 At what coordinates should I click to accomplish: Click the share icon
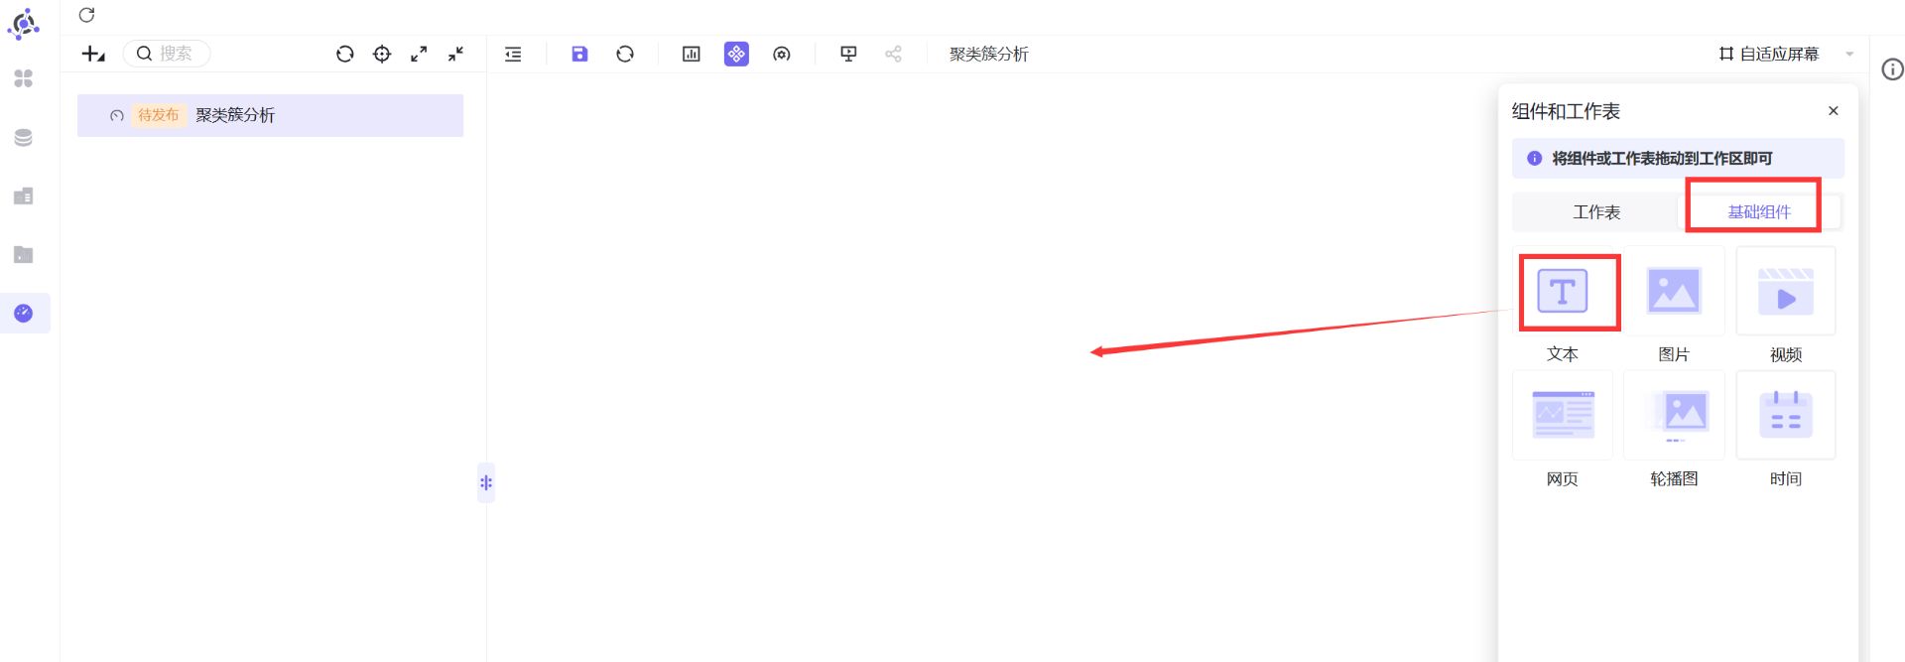(893, 54)
